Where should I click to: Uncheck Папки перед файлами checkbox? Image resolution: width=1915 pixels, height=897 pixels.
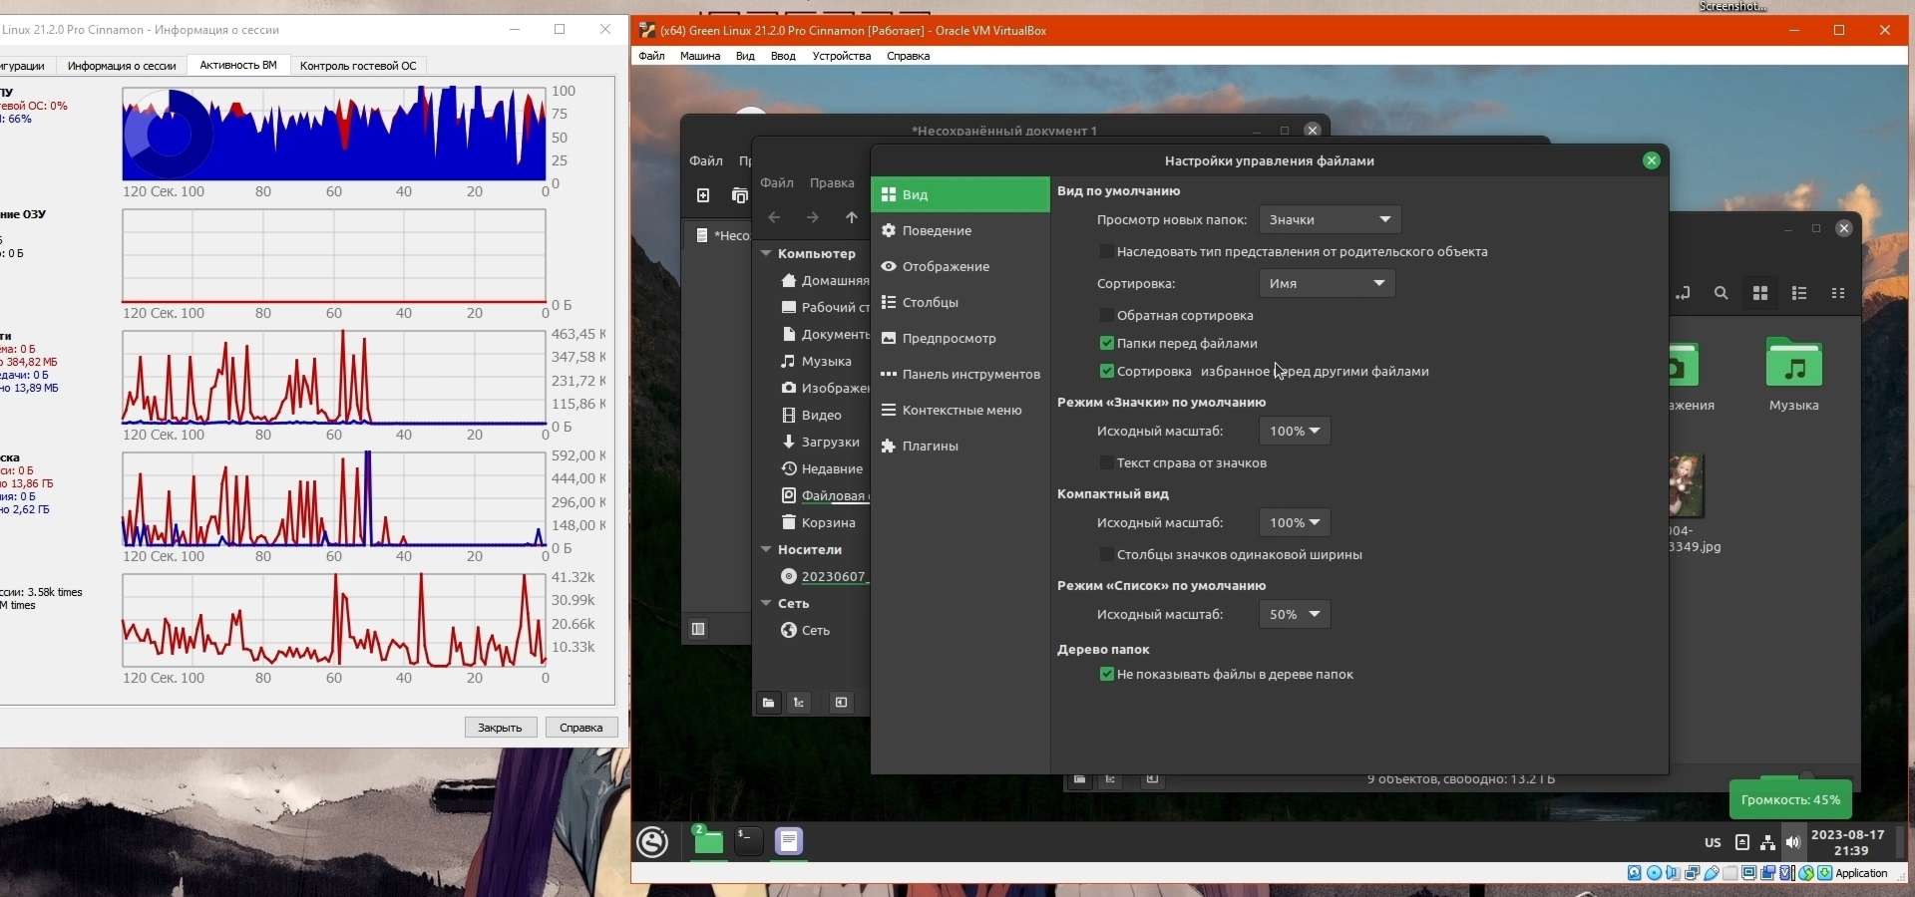(x=1106, y=343)
